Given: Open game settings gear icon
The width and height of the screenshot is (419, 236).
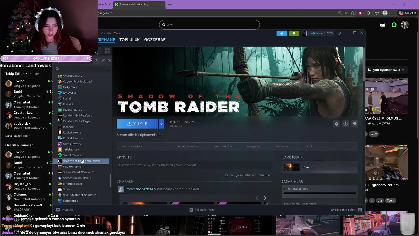Looking at the screenshot, I should tap(336, 124).
